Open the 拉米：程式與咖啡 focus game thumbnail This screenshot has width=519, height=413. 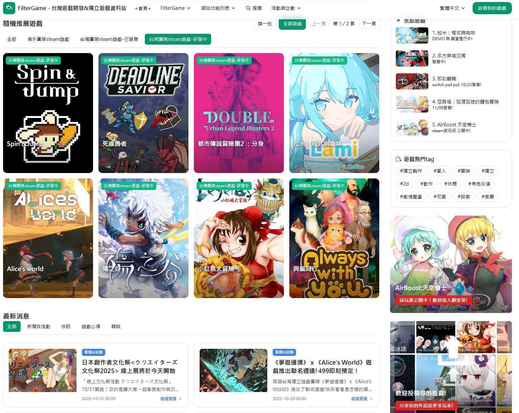click(x=412, y=35)
